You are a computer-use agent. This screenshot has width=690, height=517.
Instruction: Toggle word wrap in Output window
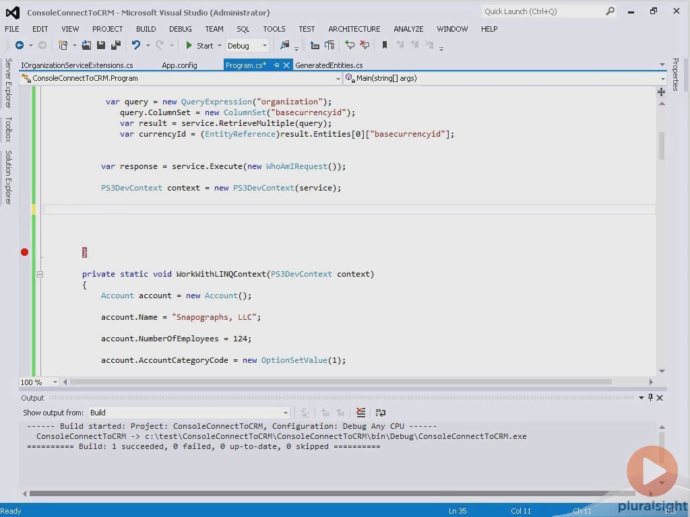pyautogui.click(x=380, y=413)
